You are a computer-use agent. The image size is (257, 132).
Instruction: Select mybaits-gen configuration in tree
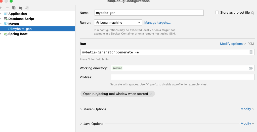37,29
